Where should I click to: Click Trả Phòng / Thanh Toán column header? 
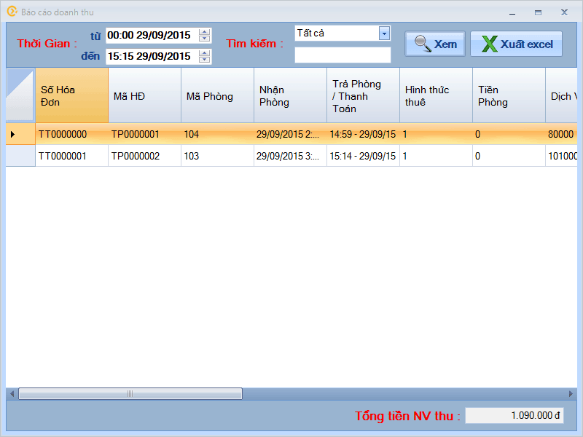(x=363, y=95)
